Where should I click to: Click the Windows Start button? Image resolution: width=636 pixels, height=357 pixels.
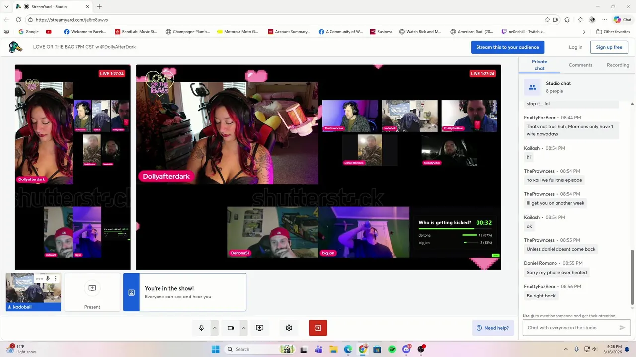(x=216, y=349)
